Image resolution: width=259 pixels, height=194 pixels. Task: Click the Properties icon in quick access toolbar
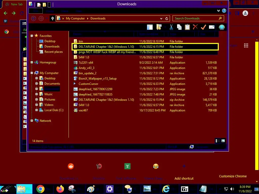(x=39, y=5)
